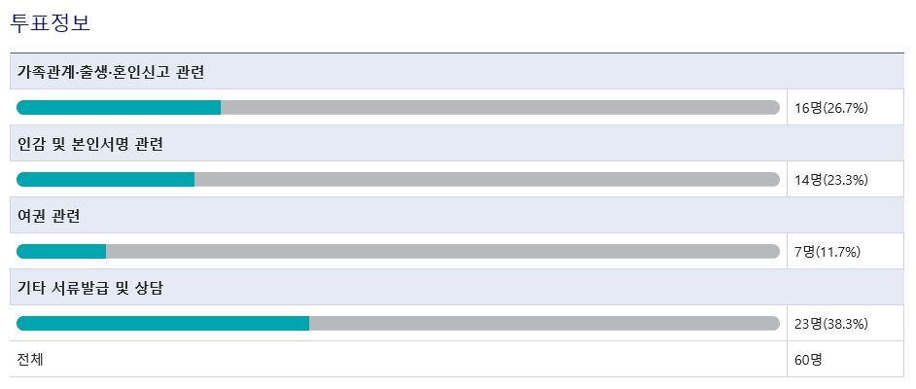Click gray unfilled part of 기타 서류발급 bar
This screenshot has width=916, height=389.
(x=545, y=323)
